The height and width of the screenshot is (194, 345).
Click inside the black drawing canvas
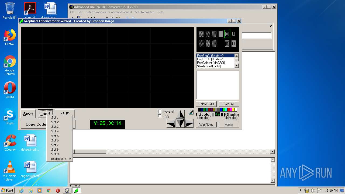[x=107, y=67]
